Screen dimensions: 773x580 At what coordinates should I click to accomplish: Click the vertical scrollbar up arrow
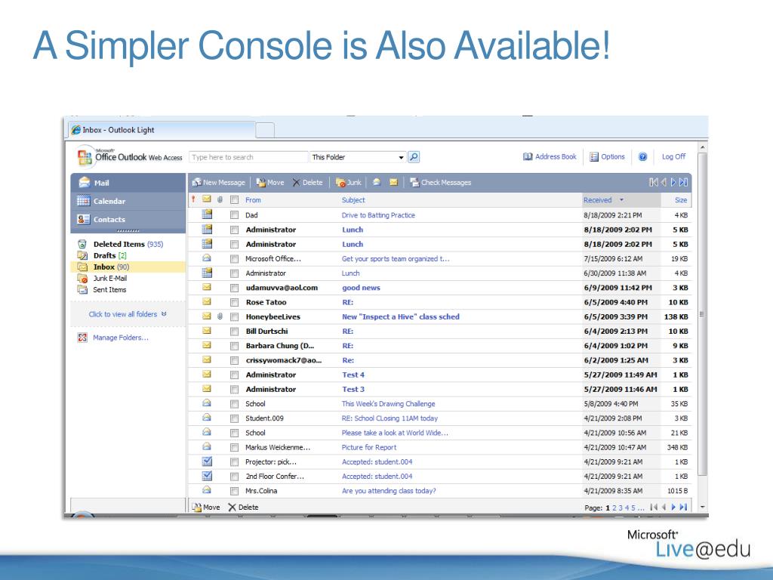(x=703, y=147)
